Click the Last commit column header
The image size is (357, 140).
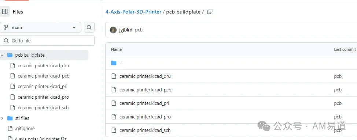(x=345, y=49)
